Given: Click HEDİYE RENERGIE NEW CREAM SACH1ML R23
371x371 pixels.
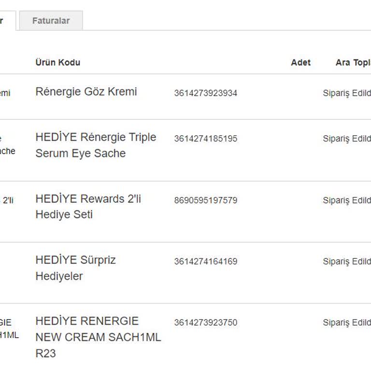Looking at the screenshot, I should (x=98, y=337).
